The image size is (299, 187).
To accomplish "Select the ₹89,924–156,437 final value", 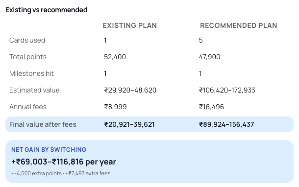I will 226,124.
